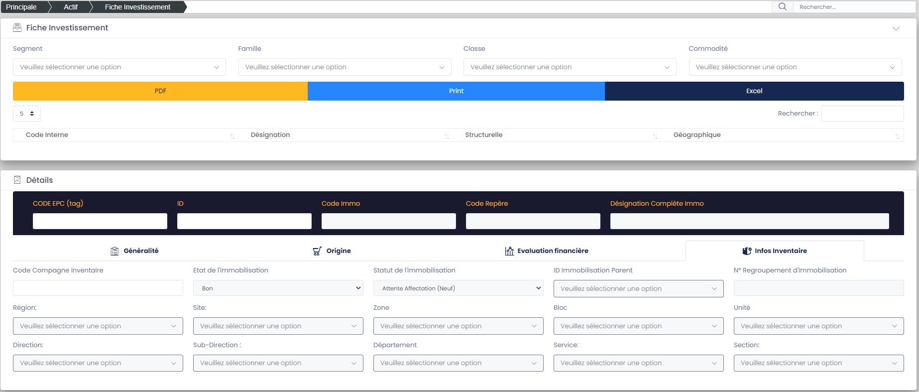
Task: Sort table by Code Interne arrows
Action: [x=232, y=135]
